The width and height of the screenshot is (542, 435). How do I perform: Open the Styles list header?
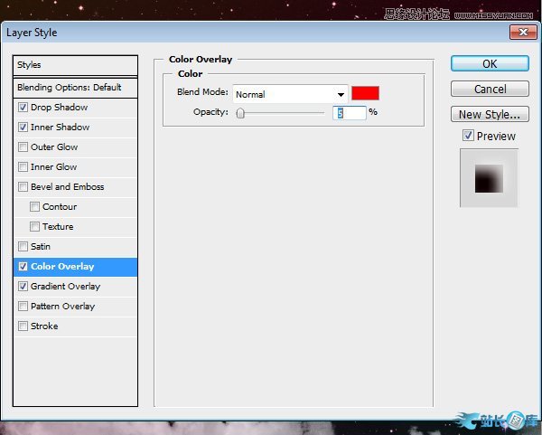pyautogui.click(x=76, y=65)
